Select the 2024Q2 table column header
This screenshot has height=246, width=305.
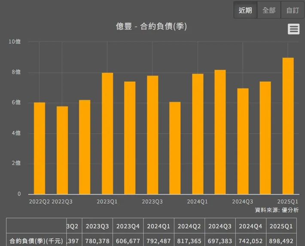(189, 226)
